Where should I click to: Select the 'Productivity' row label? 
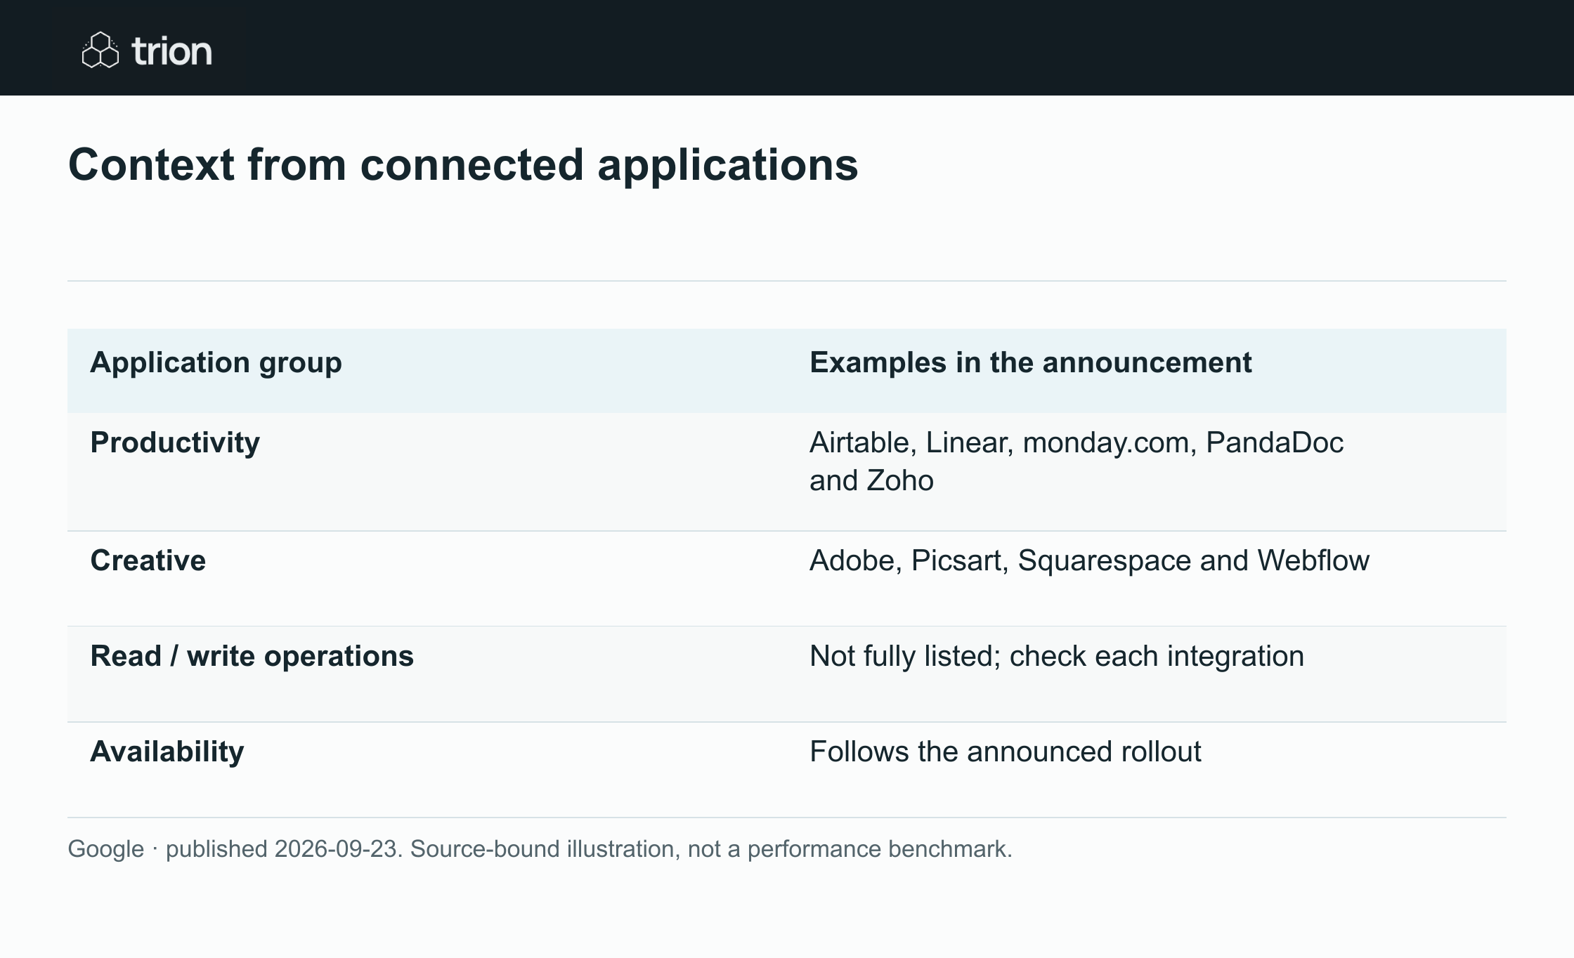point(175,442)
